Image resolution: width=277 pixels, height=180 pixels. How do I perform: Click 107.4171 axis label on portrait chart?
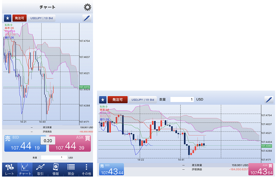(84, 122)
